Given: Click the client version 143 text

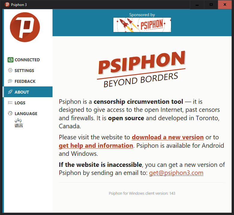Looking at the screenshot, I should [x=142, y=193].
